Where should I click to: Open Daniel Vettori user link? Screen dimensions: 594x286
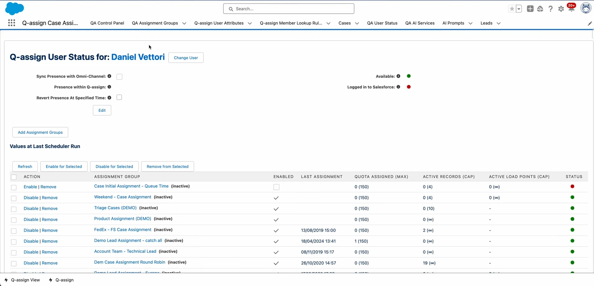(138, 57)
